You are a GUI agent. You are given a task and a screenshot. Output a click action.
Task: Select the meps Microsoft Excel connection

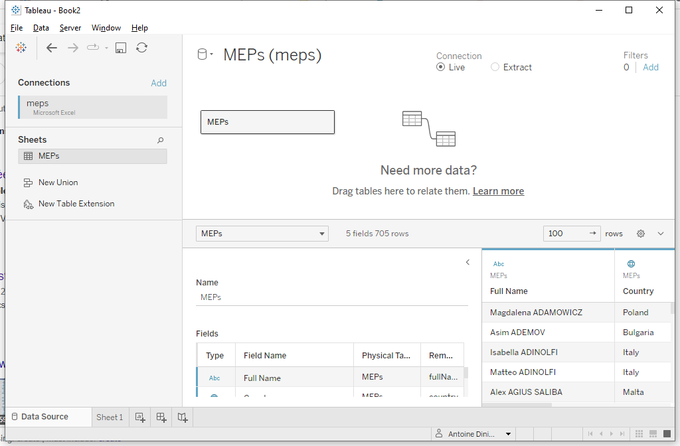coord(93,107)
